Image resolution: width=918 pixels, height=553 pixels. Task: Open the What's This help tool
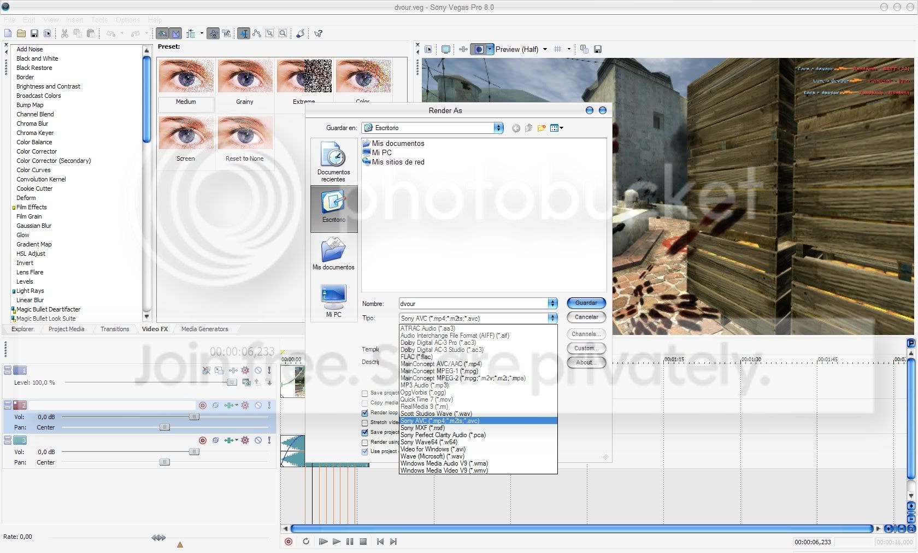click(318, 33)
